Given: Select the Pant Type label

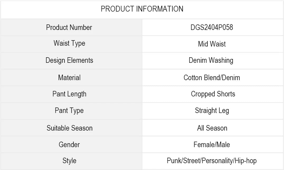Looking at the screenshot, I should click(69, 111).
